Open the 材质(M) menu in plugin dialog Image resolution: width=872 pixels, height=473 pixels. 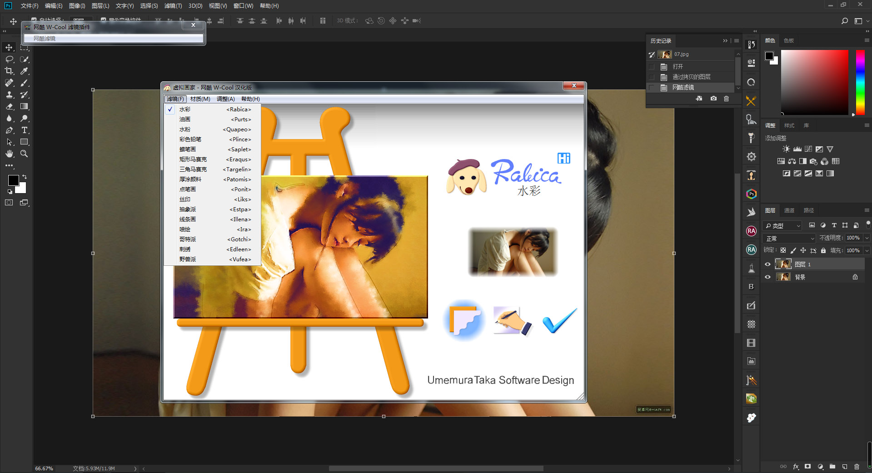tap(200, 99)
